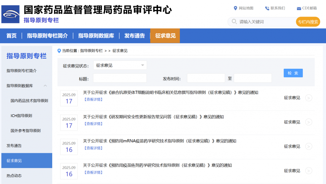Image resolution: width=326 pixels, height=184 pixels.
Task: Open the 嵌合抗原受体T细胞说明书 notice title
Action: tap(171, 93)
